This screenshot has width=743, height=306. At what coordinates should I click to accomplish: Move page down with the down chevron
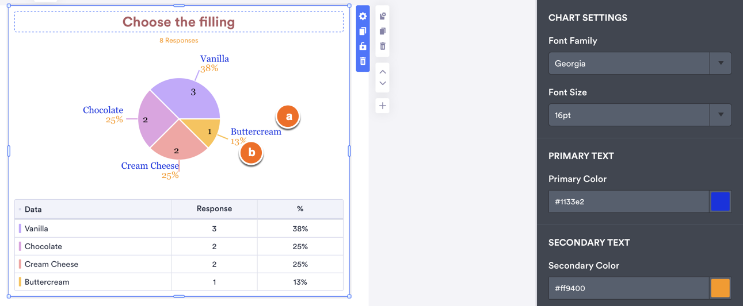tap(383, 84)
